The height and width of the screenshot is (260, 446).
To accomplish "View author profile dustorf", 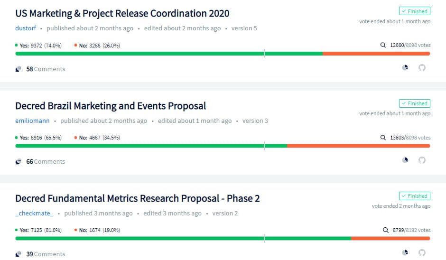I will (x=26, y=28).
